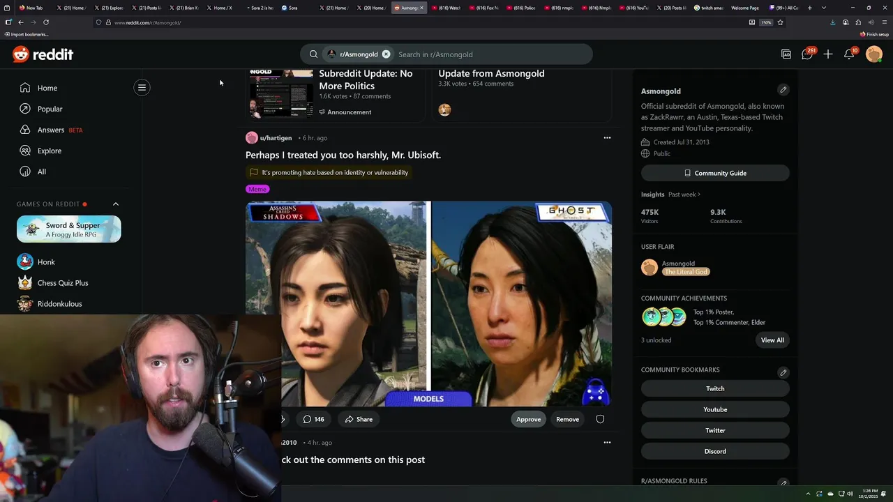Click the search magnifier icon
This screenshot has height=502, width=893.
tap(313, 54)
